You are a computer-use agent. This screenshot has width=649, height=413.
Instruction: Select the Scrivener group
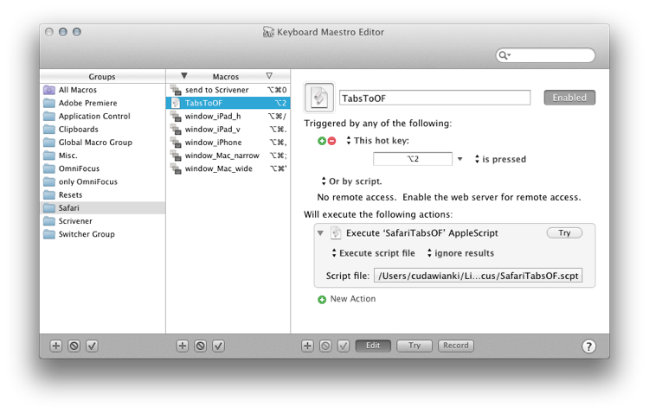[x=103, y=221]
